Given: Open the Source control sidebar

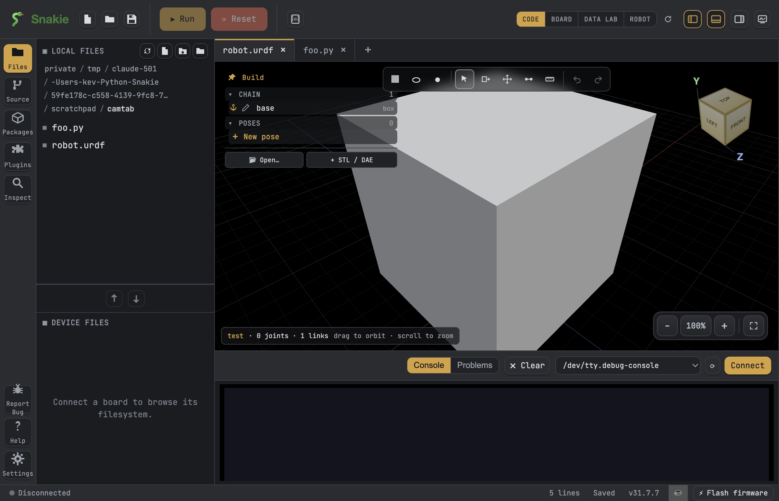Looking at the screenshot, I should 18,91.
